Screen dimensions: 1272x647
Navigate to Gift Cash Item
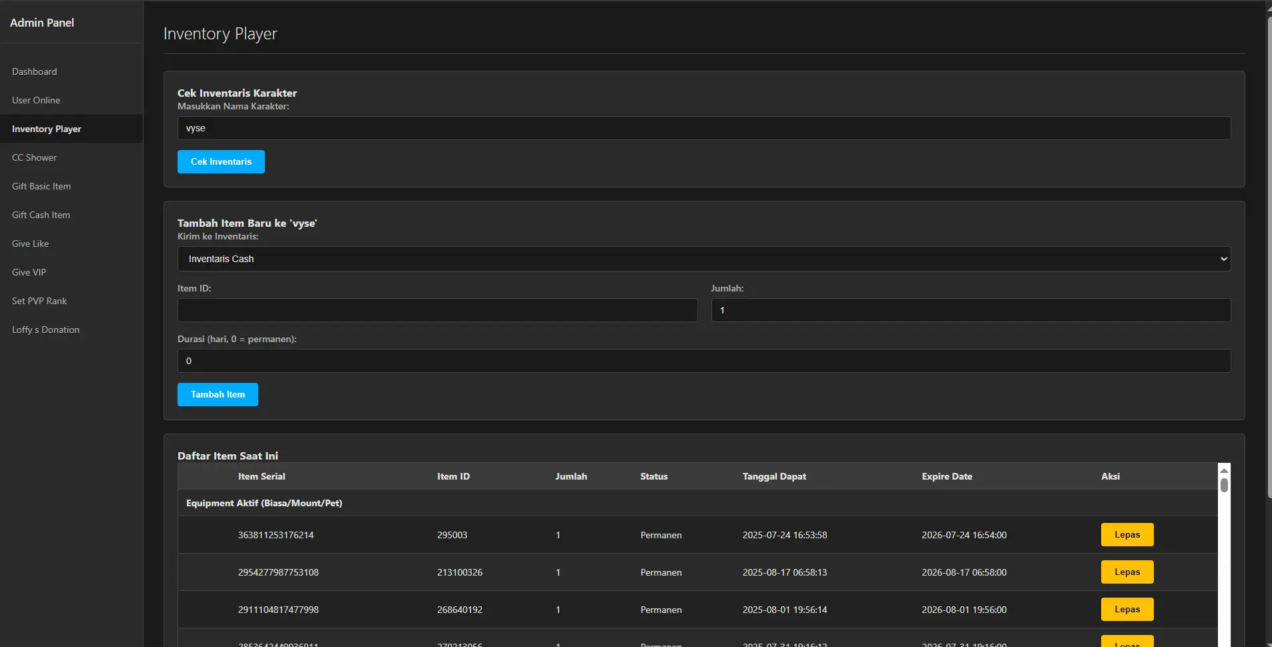pyautogui.click(x=71, y=215)
